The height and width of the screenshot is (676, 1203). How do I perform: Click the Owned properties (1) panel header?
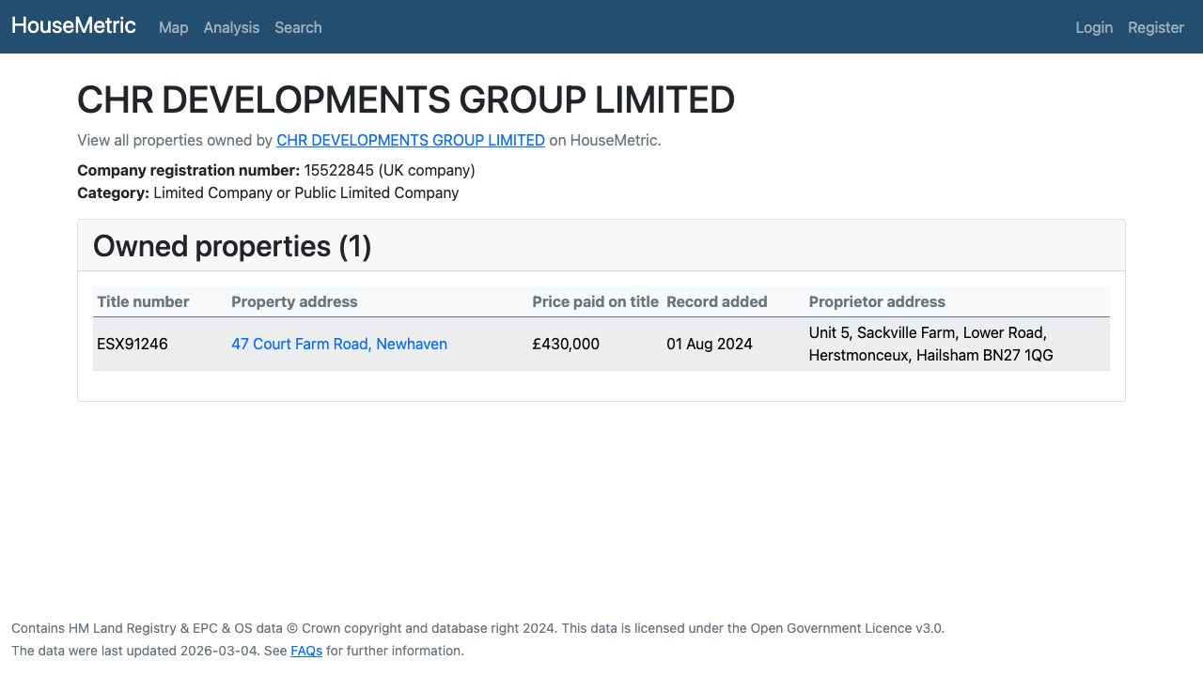[x=231, y=245]
